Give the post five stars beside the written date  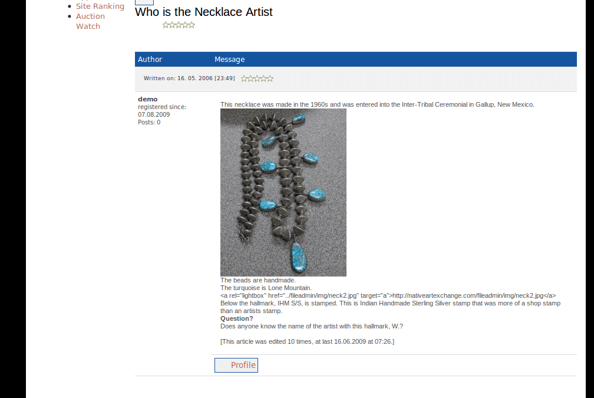coord(270,78)
